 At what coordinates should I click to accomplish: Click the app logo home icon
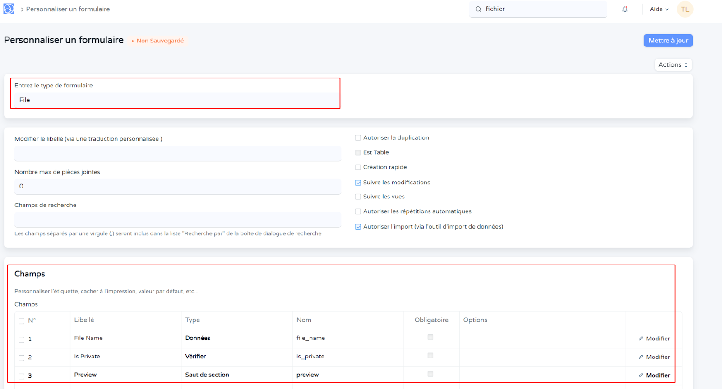[9, 9]
